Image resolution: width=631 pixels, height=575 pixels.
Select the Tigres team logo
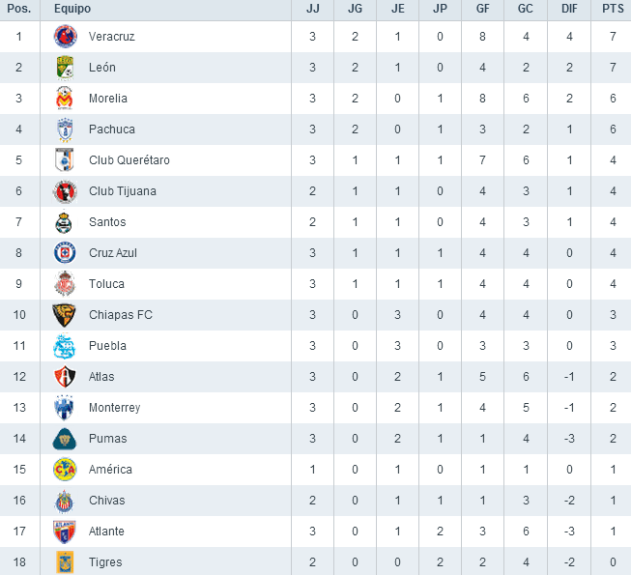[66, 562]
